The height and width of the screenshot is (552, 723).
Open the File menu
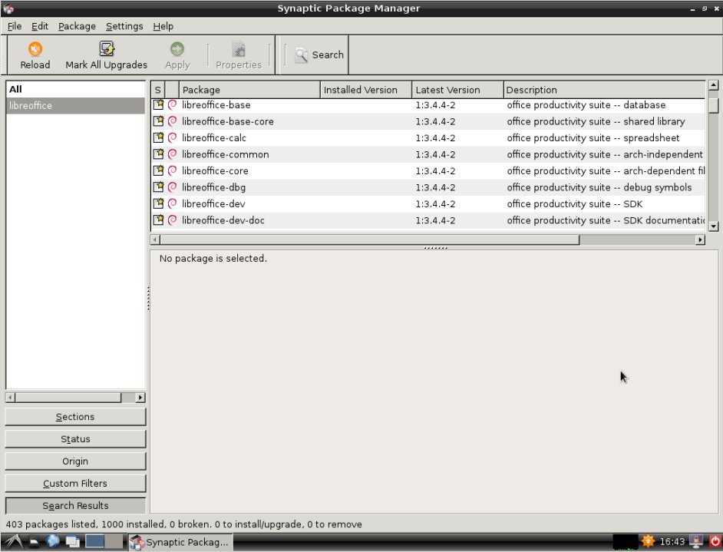pyautogui.click(x=15, y=26)
